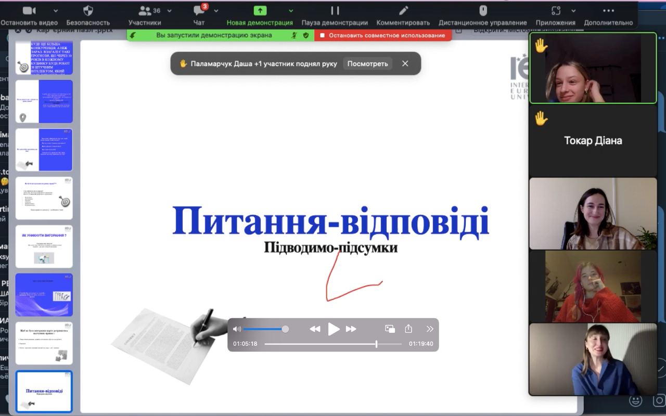Viewport: 666px width, 416px height.
Task: Click the picture-in-picture icon in the player
Action: [x=390, y=329]
